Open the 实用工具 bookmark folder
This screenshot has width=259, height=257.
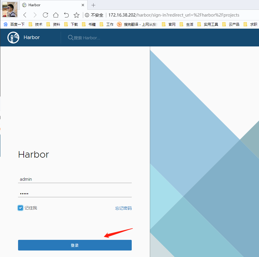click(x=208, y=25)
